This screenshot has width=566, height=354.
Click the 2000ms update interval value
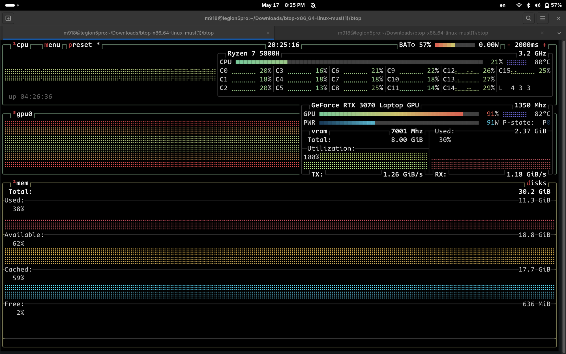coord(526,45)
